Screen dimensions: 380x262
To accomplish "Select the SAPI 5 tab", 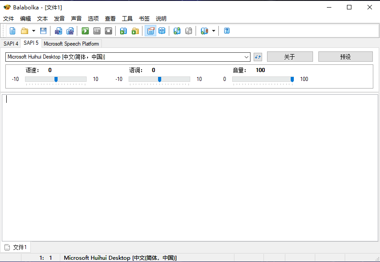I will coord(31,43).
